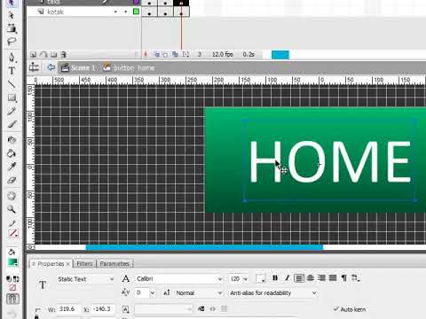Click the HOME text on stage
This screenshot has height=319, width=426.
[x=330, y=161]
